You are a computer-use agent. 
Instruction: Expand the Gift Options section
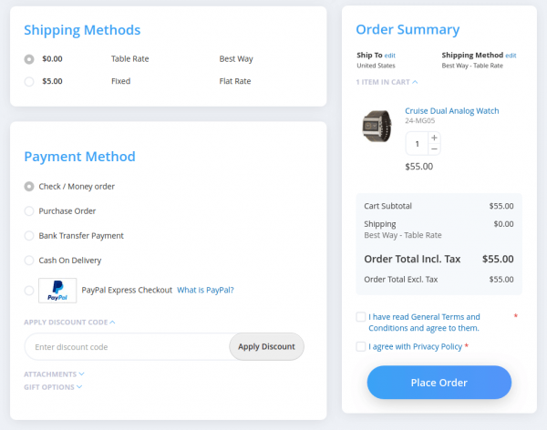(x=53, y=387)
